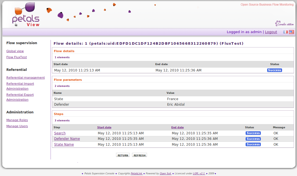Image resolution: width=297 pixels, height=176 pixels.
Task: Open Manage Roles page
Action: tap(17, 120)
